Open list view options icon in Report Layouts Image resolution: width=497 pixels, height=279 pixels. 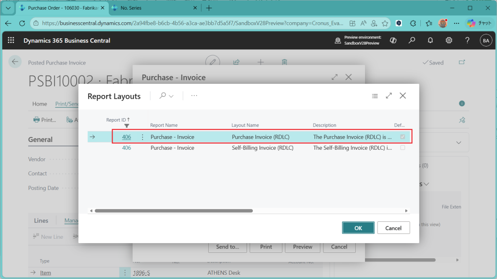pyautogui.click(x=375, y=96)
